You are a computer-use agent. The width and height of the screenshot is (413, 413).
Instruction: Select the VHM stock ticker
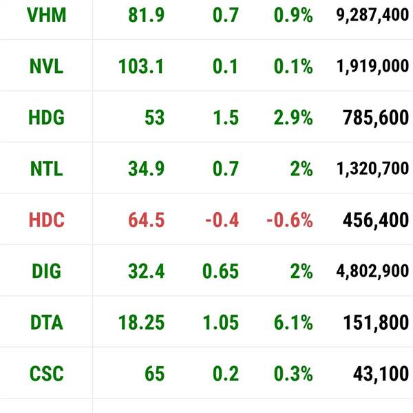point(46,15)
